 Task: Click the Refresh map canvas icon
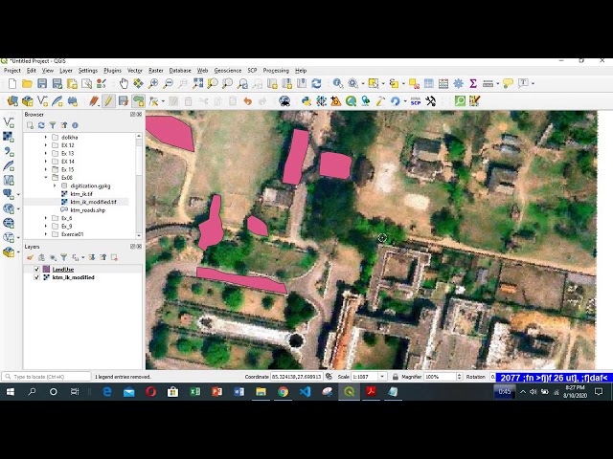tap(316, 83)
